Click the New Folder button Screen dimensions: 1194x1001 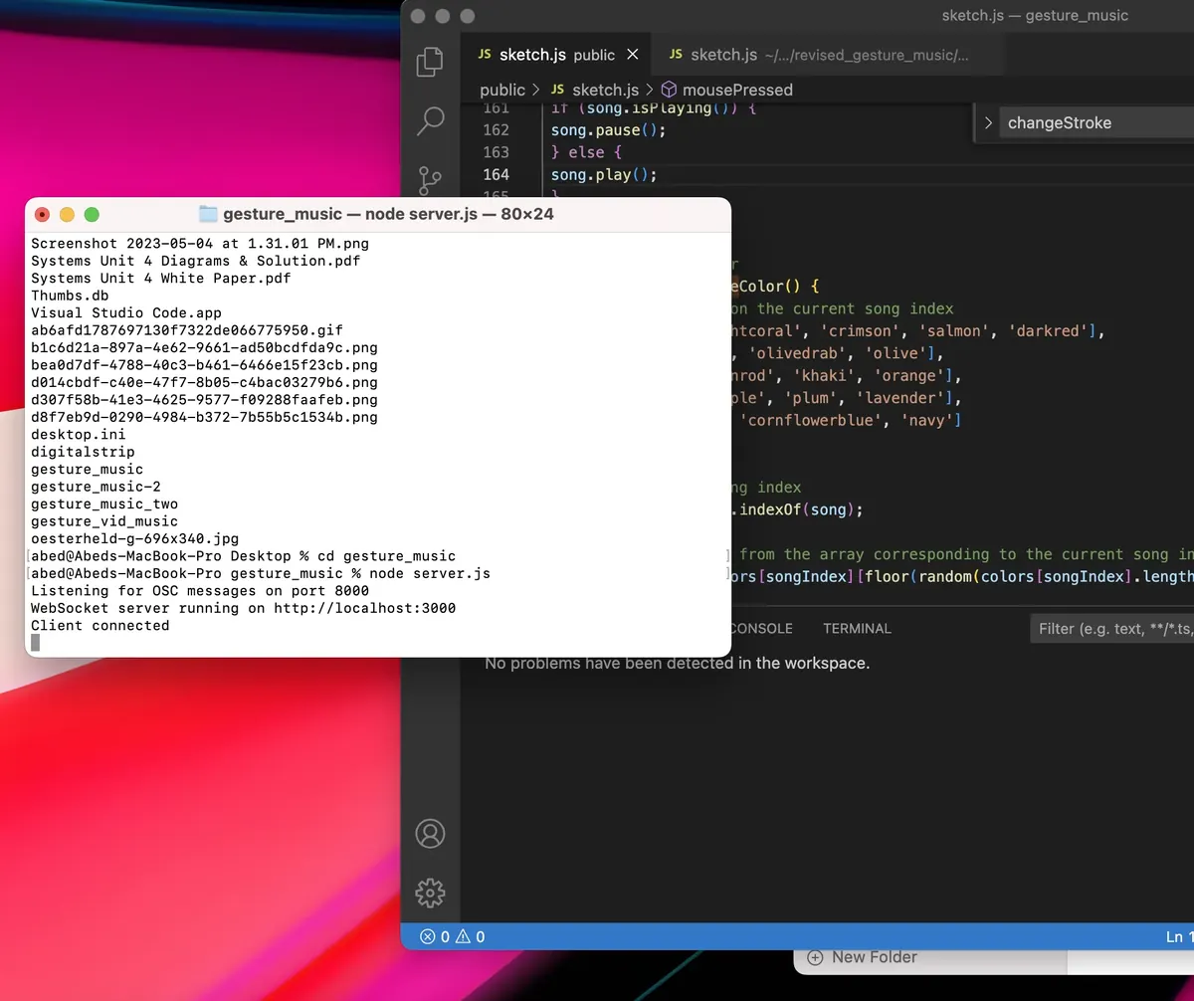[x=863, y=957]
